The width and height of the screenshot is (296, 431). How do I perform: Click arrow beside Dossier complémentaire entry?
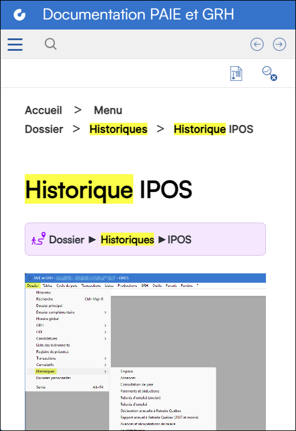click(106, 312)
